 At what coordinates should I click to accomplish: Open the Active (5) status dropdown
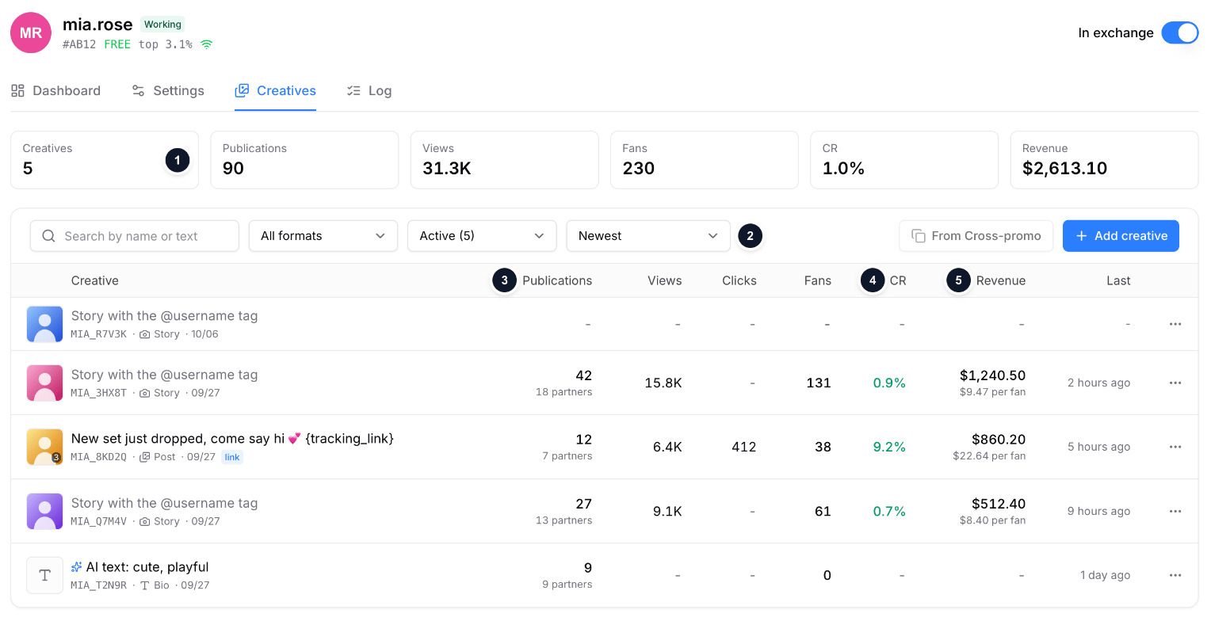click(482, 236)
